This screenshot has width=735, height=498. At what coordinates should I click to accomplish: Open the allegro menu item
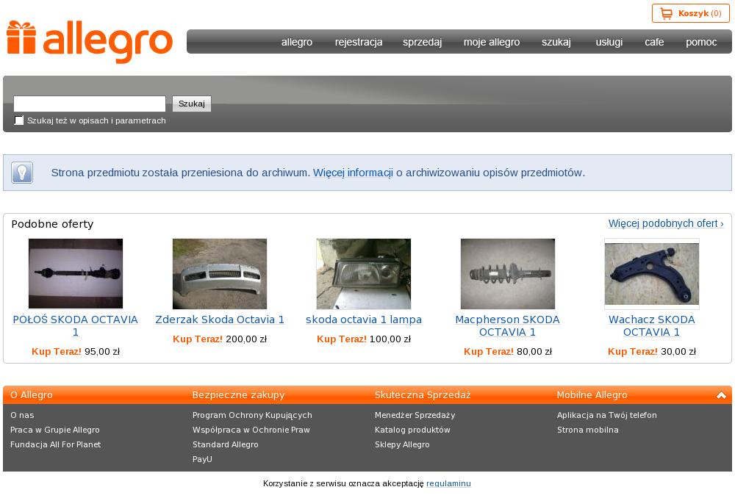[297, 42]
